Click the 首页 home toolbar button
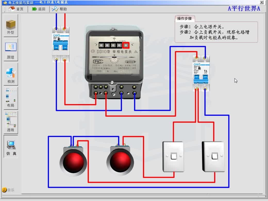268x201 pixels. click(x=16, y=9)
